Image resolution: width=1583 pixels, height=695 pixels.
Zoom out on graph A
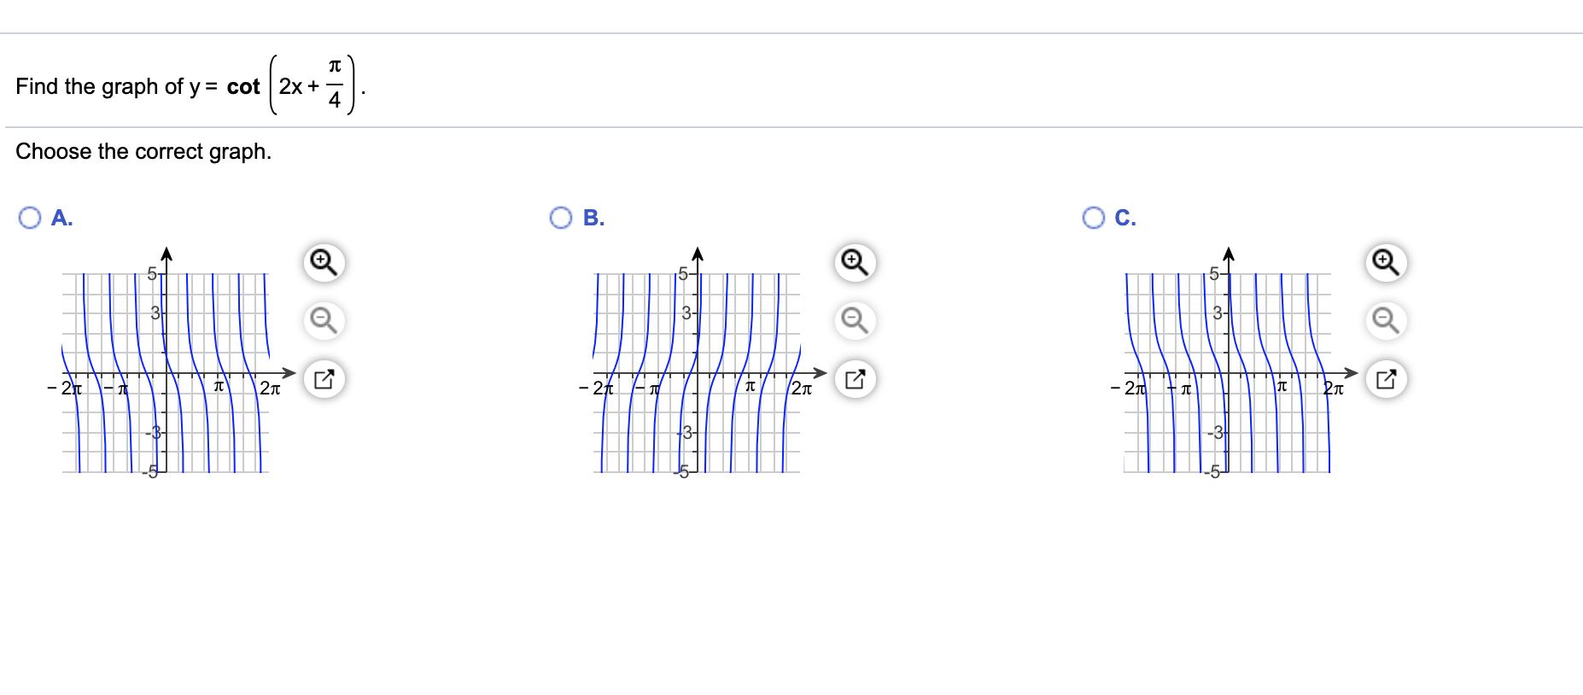(x=323, y=321)
